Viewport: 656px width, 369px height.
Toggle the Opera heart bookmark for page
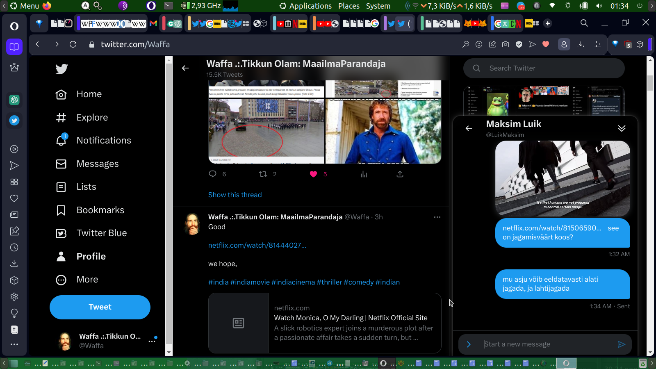(x=546, y=44)
